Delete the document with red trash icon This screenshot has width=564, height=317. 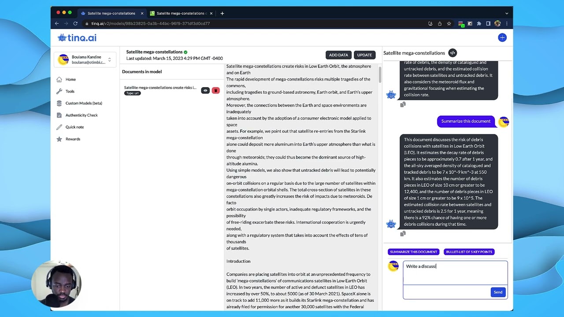[215, 91]
